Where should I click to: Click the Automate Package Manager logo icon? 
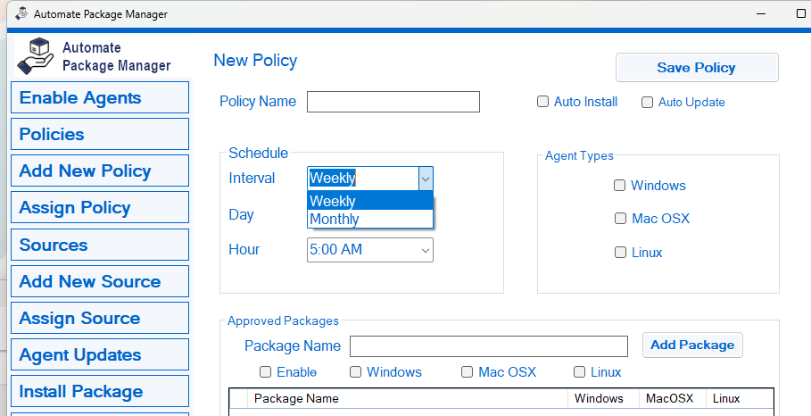(37, 56)
